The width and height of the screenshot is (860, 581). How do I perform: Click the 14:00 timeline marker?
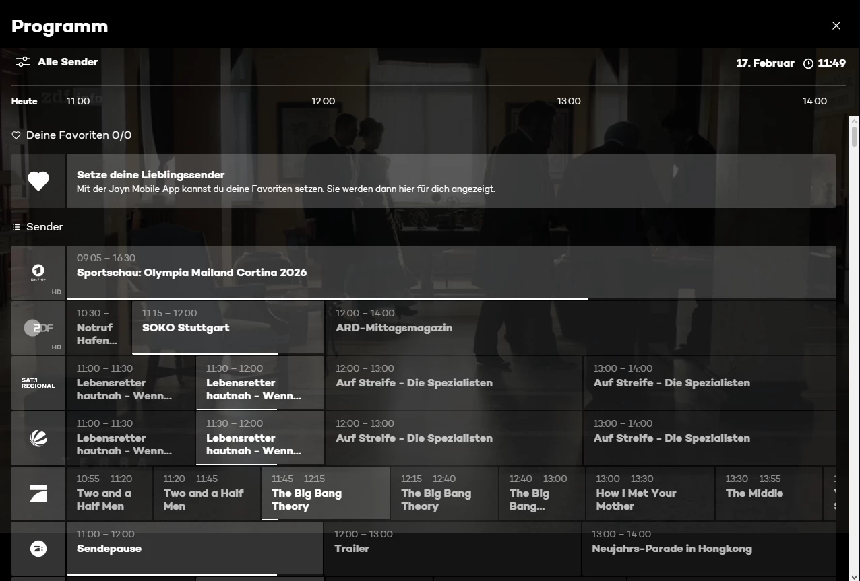814,101
